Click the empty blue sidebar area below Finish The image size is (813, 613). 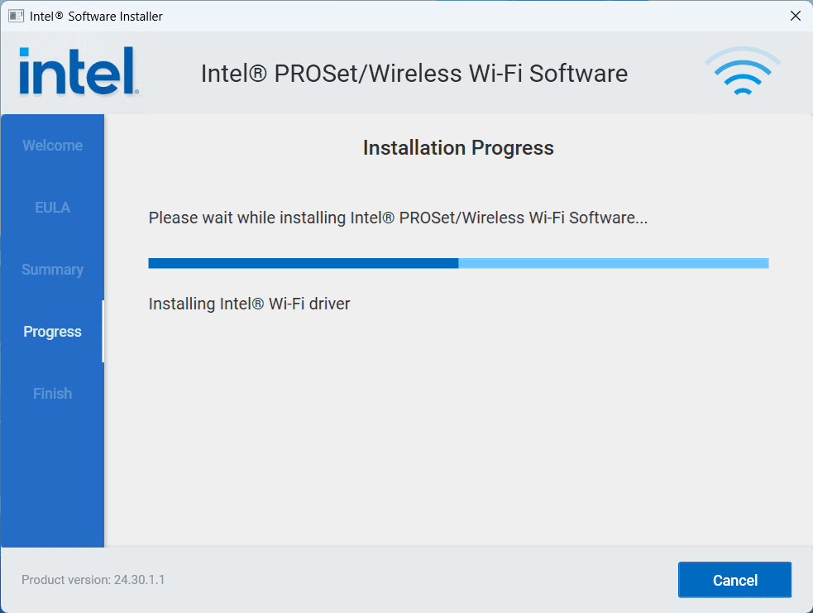click(x=52, y=480)
